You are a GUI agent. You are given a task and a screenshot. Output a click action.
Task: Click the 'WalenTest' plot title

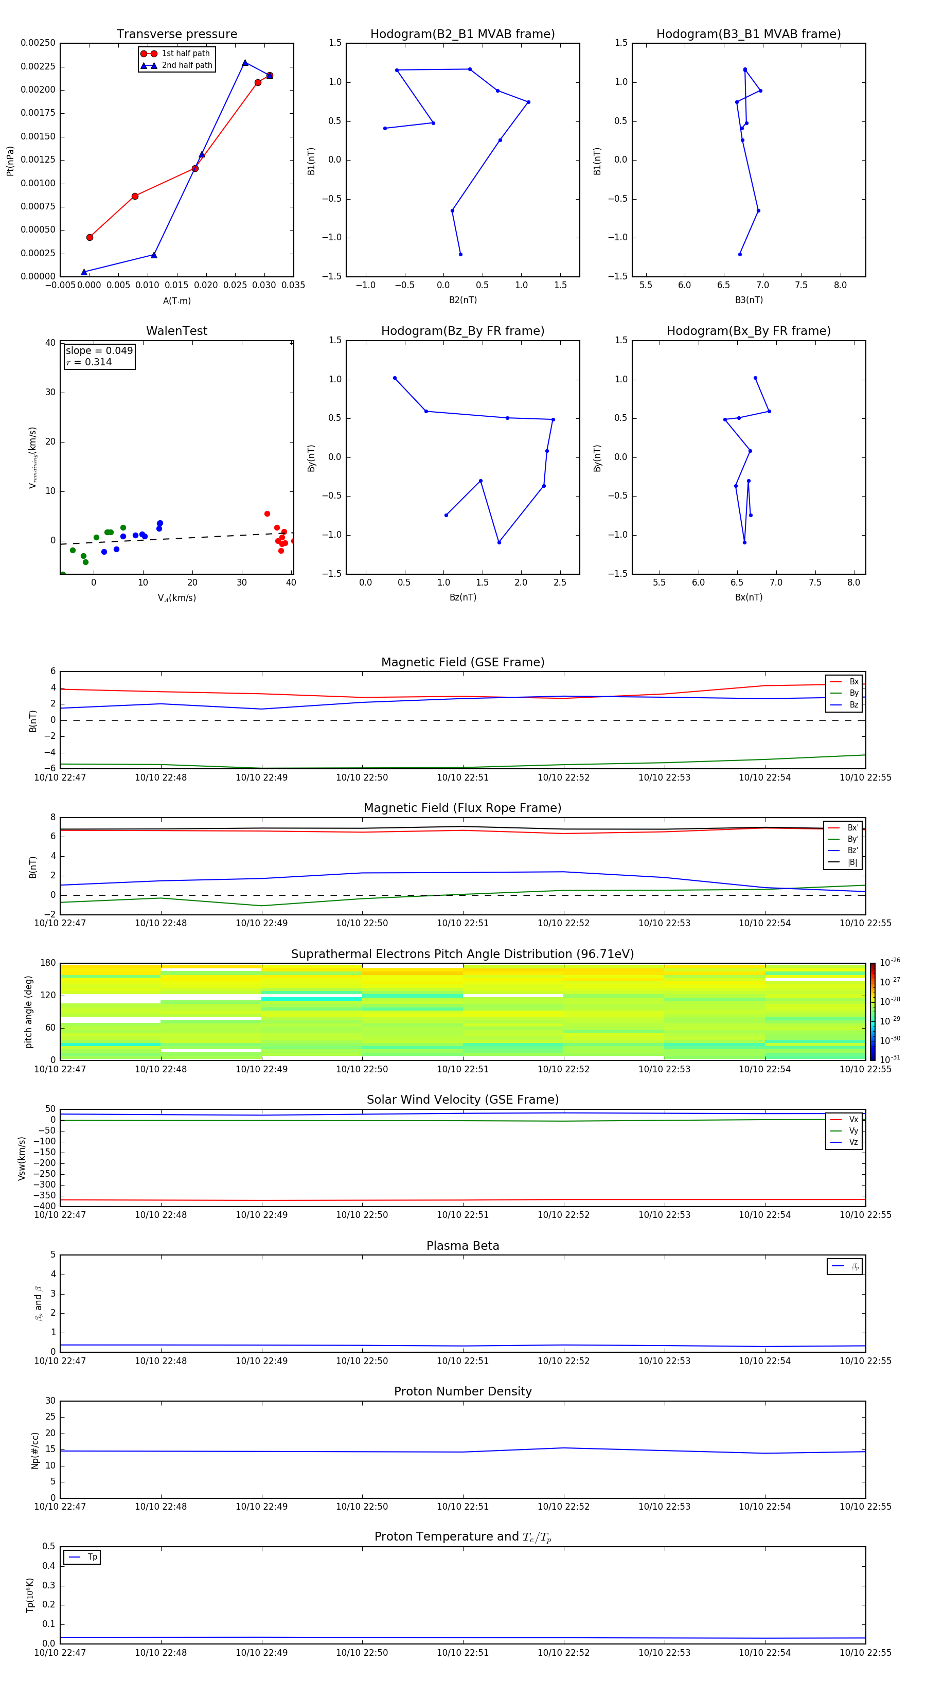176,331
